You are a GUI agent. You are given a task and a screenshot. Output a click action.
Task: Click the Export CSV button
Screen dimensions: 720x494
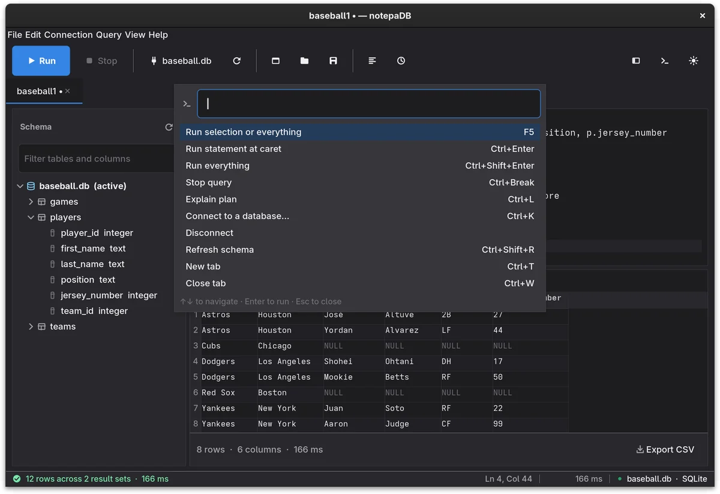665,450
